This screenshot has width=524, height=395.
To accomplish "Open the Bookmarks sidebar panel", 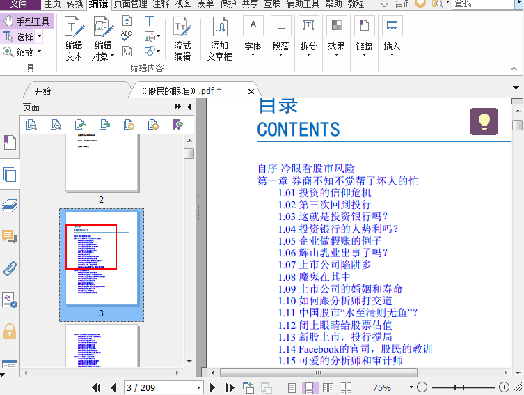I will [x=10, y=143].
